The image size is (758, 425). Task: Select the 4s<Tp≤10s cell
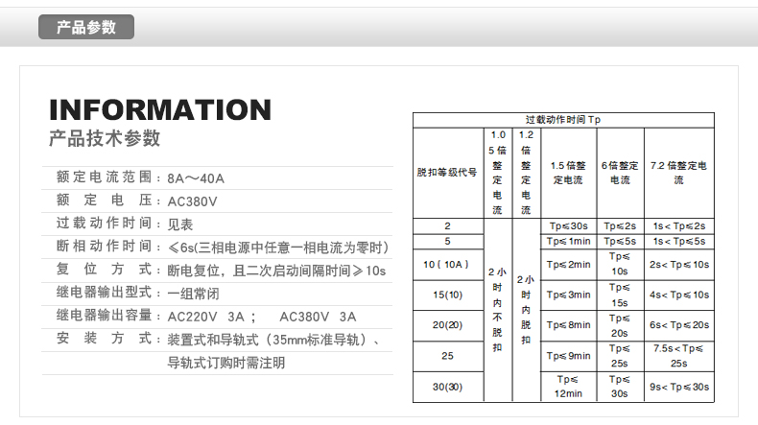point(678,295)
